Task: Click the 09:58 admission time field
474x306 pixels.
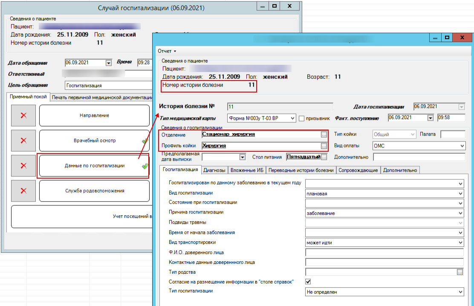Action: (451, 118)
